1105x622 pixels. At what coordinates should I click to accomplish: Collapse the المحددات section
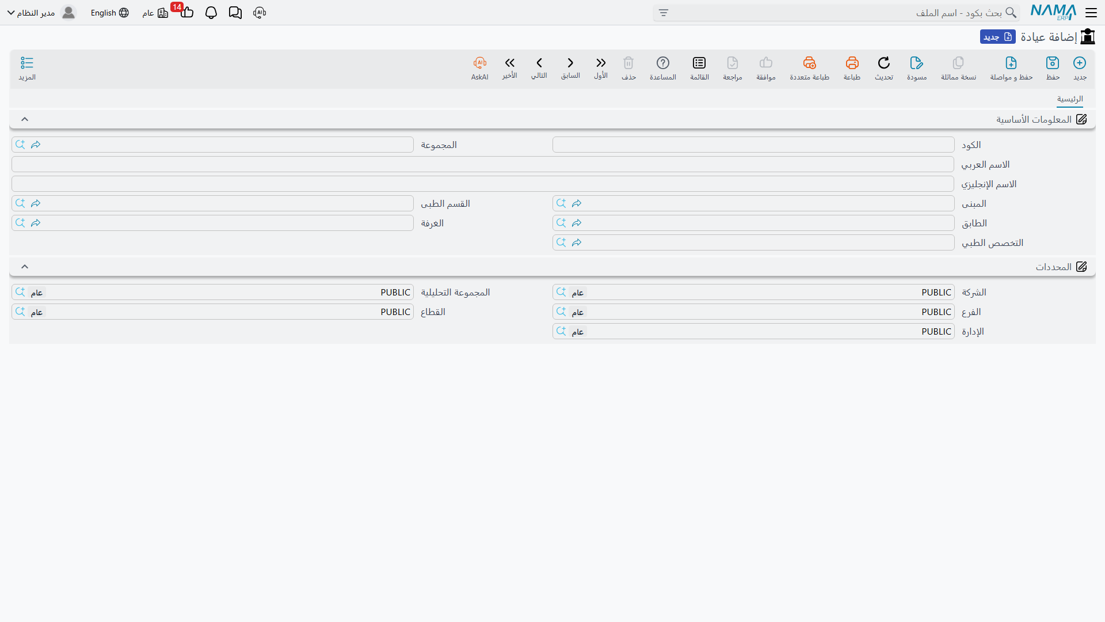point(25,267)
